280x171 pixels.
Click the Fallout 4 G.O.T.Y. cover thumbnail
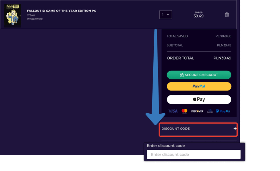(x=13, y=15)
